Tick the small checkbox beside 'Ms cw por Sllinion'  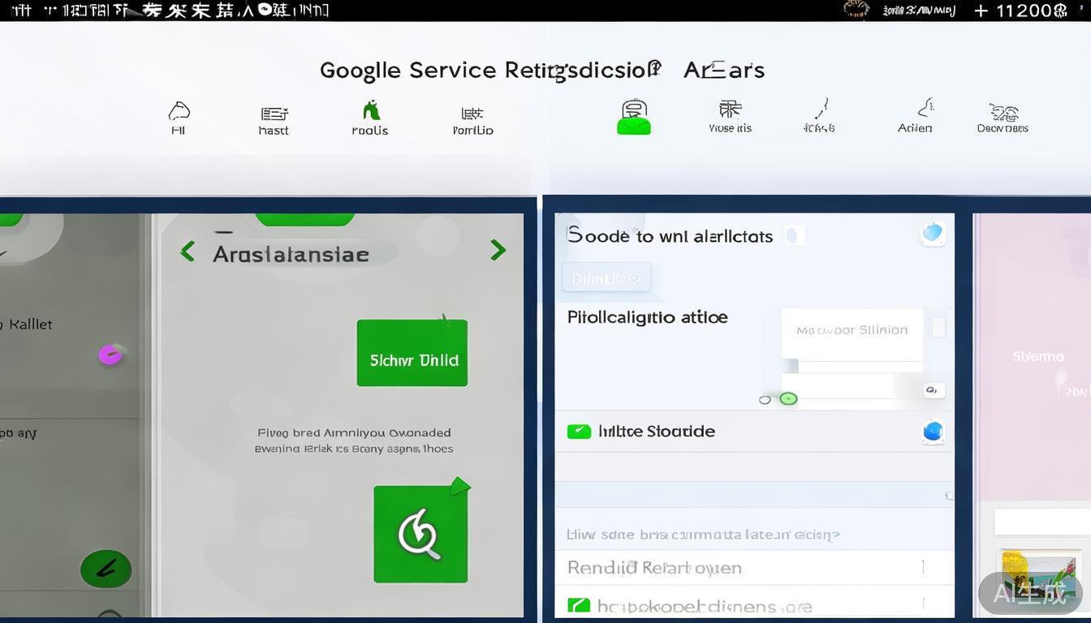[x=938, y=327]
